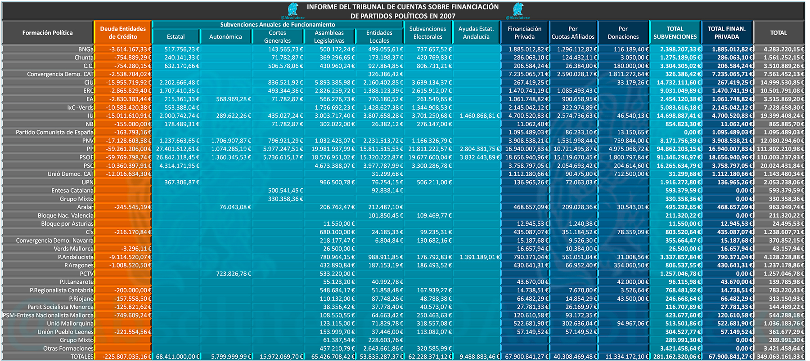Click the Por Cuotas Afiliados header

(573, 33)
